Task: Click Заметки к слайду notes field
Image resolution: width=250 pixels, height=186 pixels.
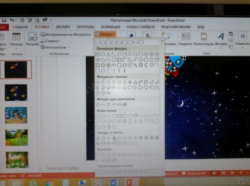Action: pyautogui.click(x=63, y=168)
